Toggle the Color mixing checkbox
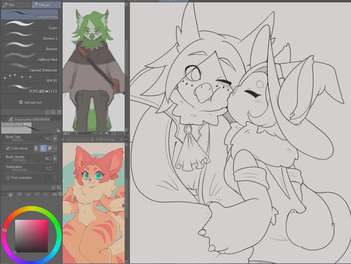Screen dimensions: 351x264 click(7, 148)
